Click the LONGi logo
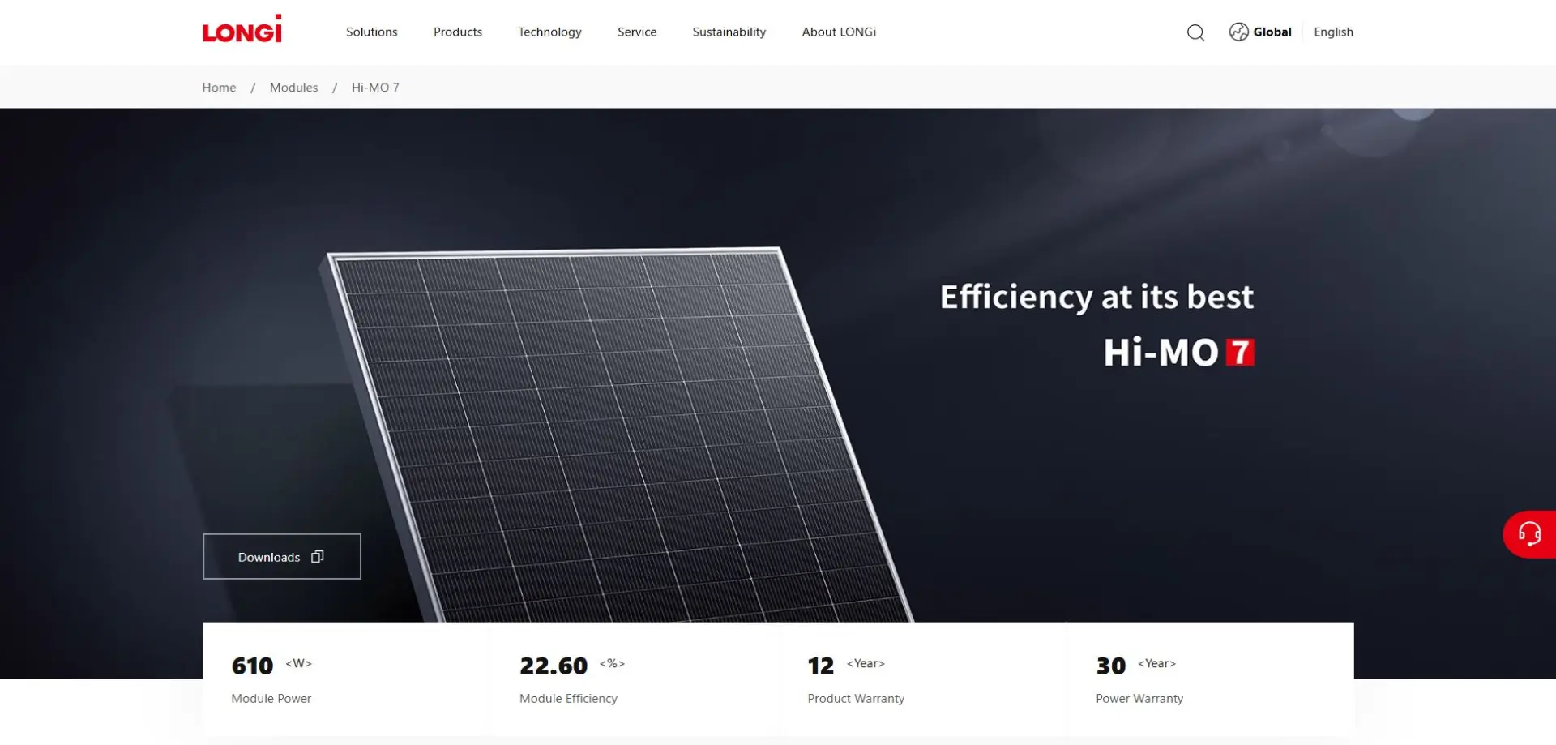 click(242, 29)
